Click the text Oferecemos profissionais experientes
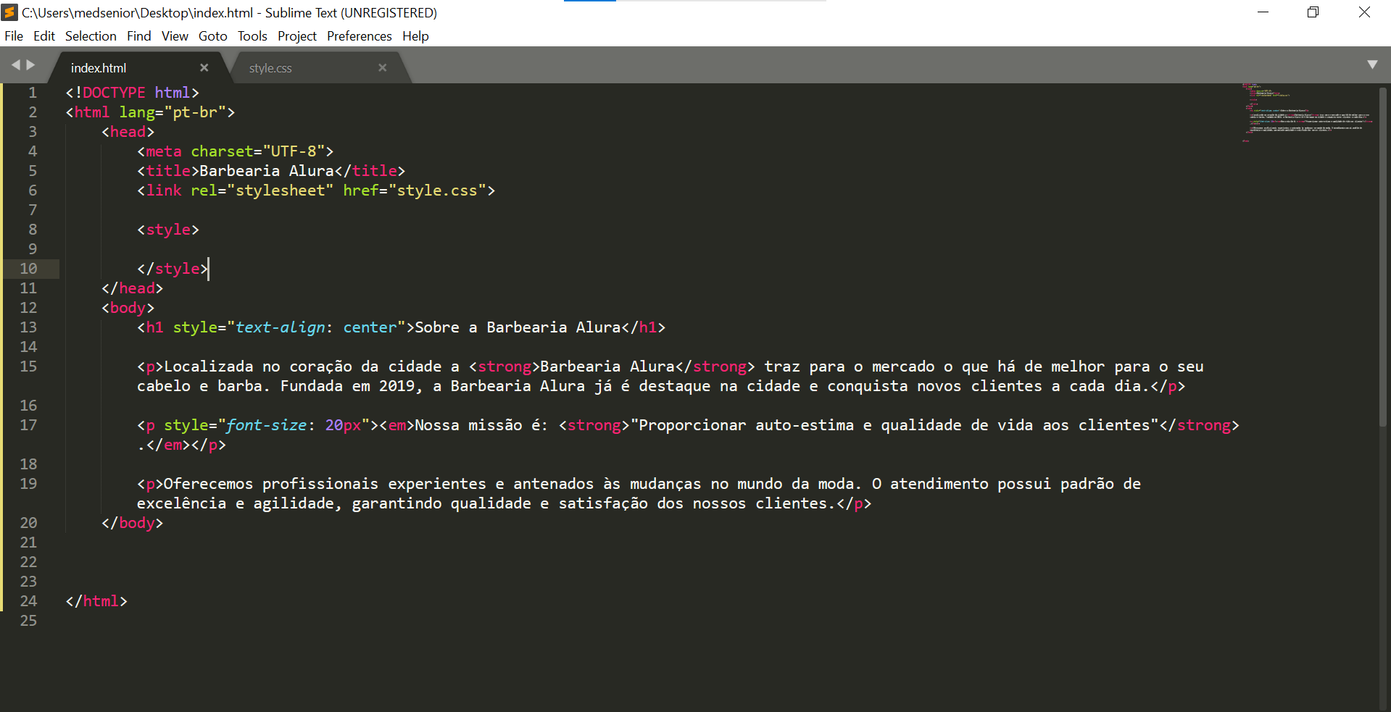Image resolution: width=1391 pixels, height=712 pixels. [325, 484]
